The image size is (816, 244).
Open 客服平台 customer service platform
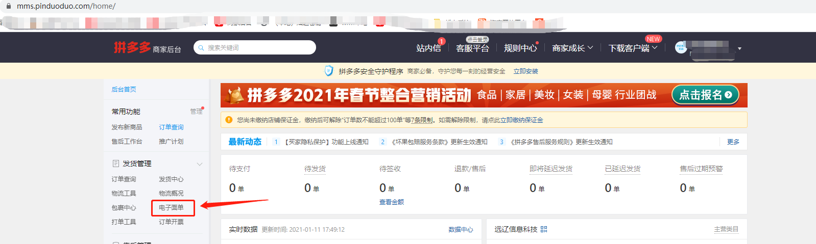tap(472, 48)
